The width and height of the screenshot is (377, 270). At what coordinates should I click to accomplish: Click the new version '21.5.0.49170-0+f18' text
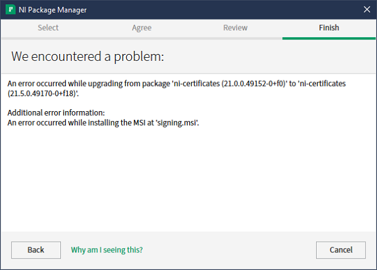[43, 93]
